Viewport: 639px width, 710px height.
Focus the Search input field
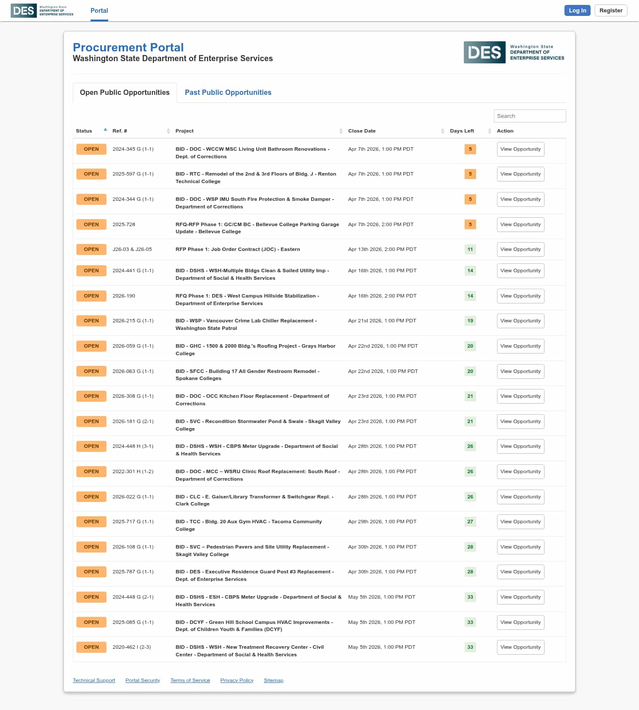point(530,116)
